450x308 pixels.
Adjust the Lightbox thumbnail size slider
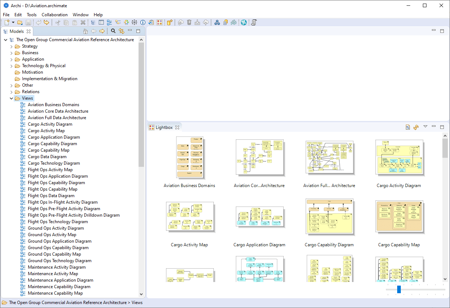399,289
